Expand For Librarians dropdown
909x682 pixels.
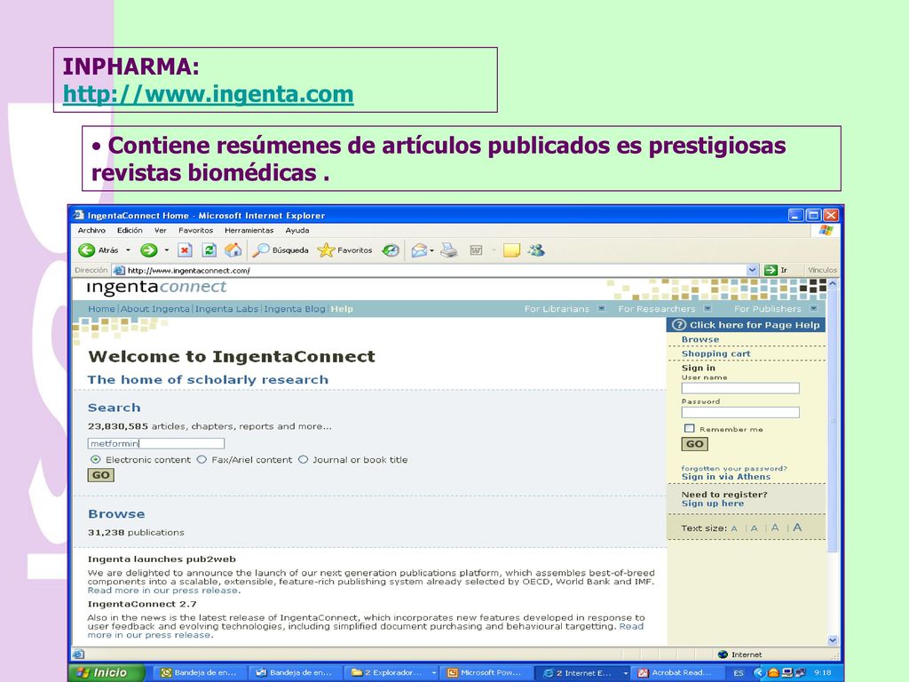[x=601, y=308]
